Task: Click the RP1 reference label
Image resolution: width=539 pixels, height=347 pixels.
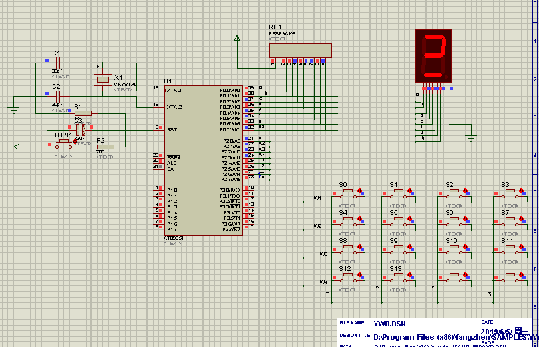Action: pos(275,27)
